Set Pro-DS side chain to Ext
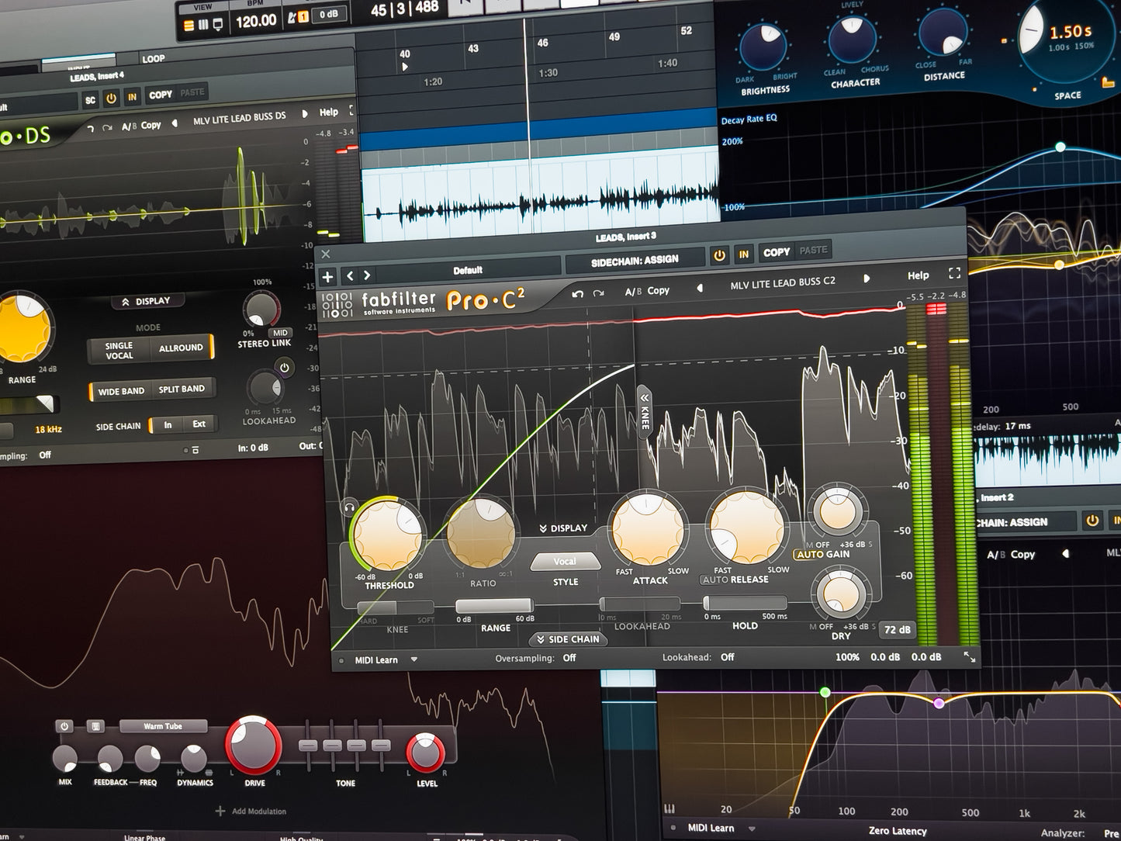 click(199, 424)
